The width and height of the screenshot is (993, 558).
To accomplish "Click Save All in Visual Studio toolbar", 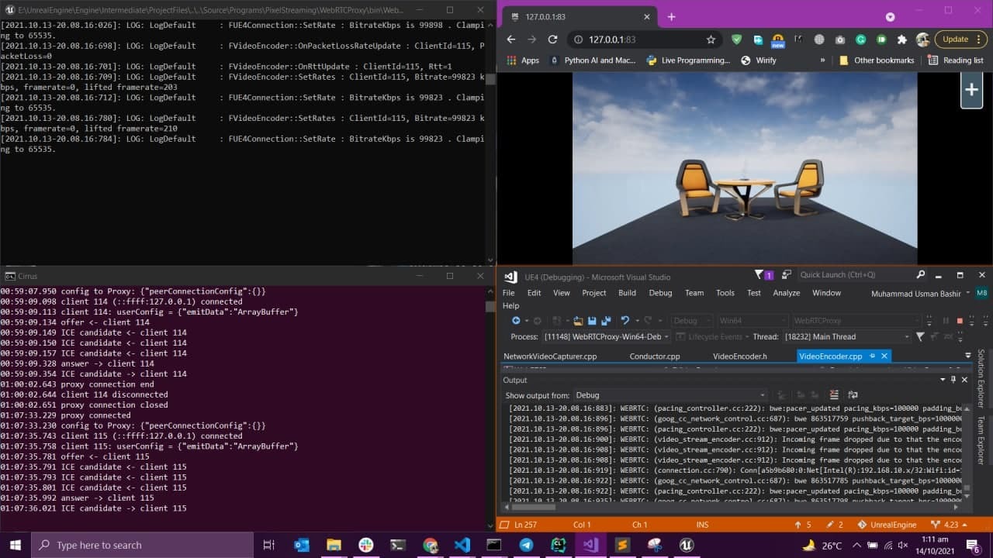I will [x=605, y=321].
